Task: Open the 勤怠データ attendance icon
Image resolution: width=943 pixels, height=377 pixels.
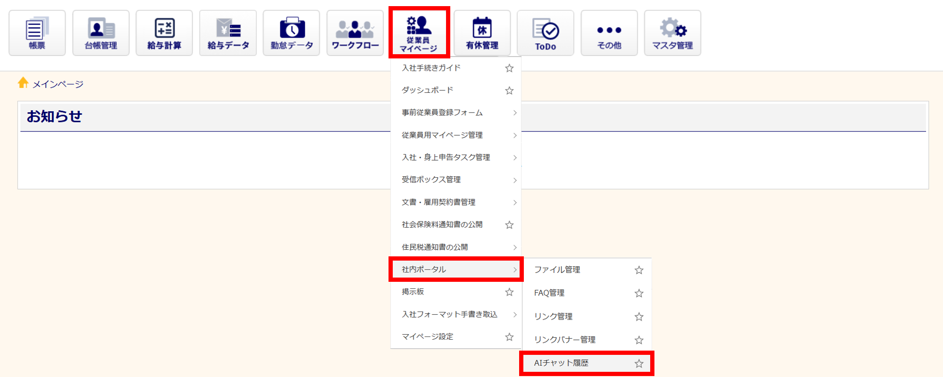Action: pyautogui.click(x=291, y=33)
